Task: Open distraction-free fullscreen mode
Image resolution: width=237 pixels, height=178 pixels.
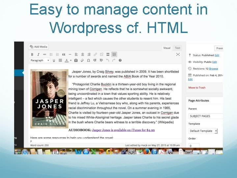Action: pyautogui.click(x=178, y=54)
